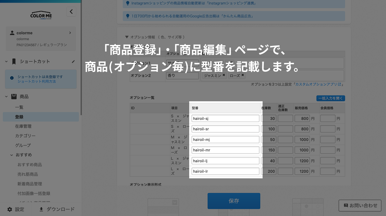Click the lightbulb icon beside Instagram tip
Viewport: 386px width, 216px height.
coord(127,3)
